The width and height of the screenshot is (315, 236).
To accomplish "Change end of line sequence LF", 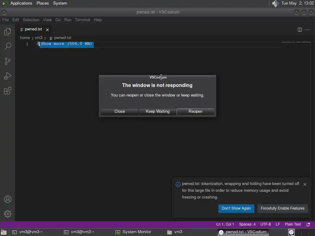I will [x=278, y=224].
